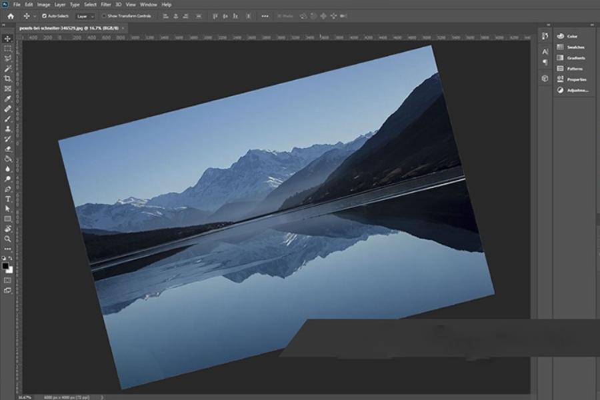Toggle Quick Mask mode icon
600x400 pixels.
pyautogui.click(x=7, y=280)
